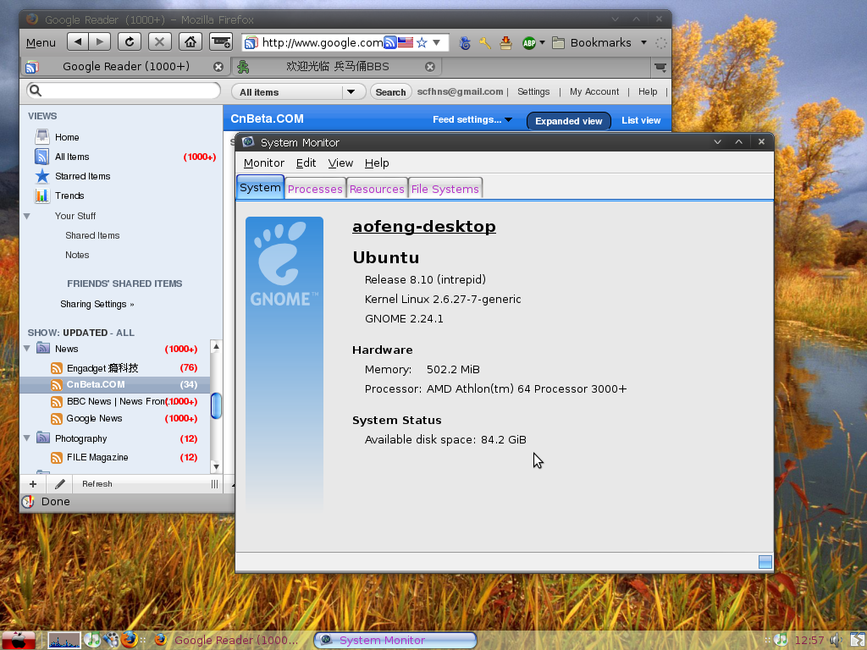Add a subscription with the plus button
Screen dimensions: 867x650
click(33, 484)
